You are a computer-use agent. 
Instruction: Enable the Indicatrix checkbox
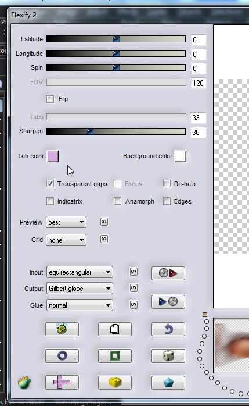[x=50, y=201]
